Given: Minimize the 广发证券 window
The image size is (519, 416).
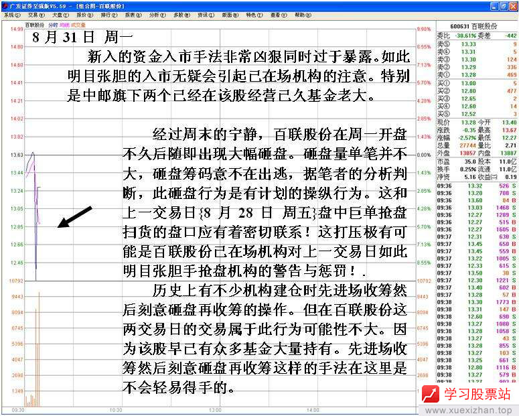Looking at the screenshot, I should [494, 6].
